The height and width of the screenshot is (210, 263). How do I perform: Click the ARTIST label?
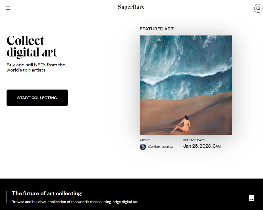[145, 140]
